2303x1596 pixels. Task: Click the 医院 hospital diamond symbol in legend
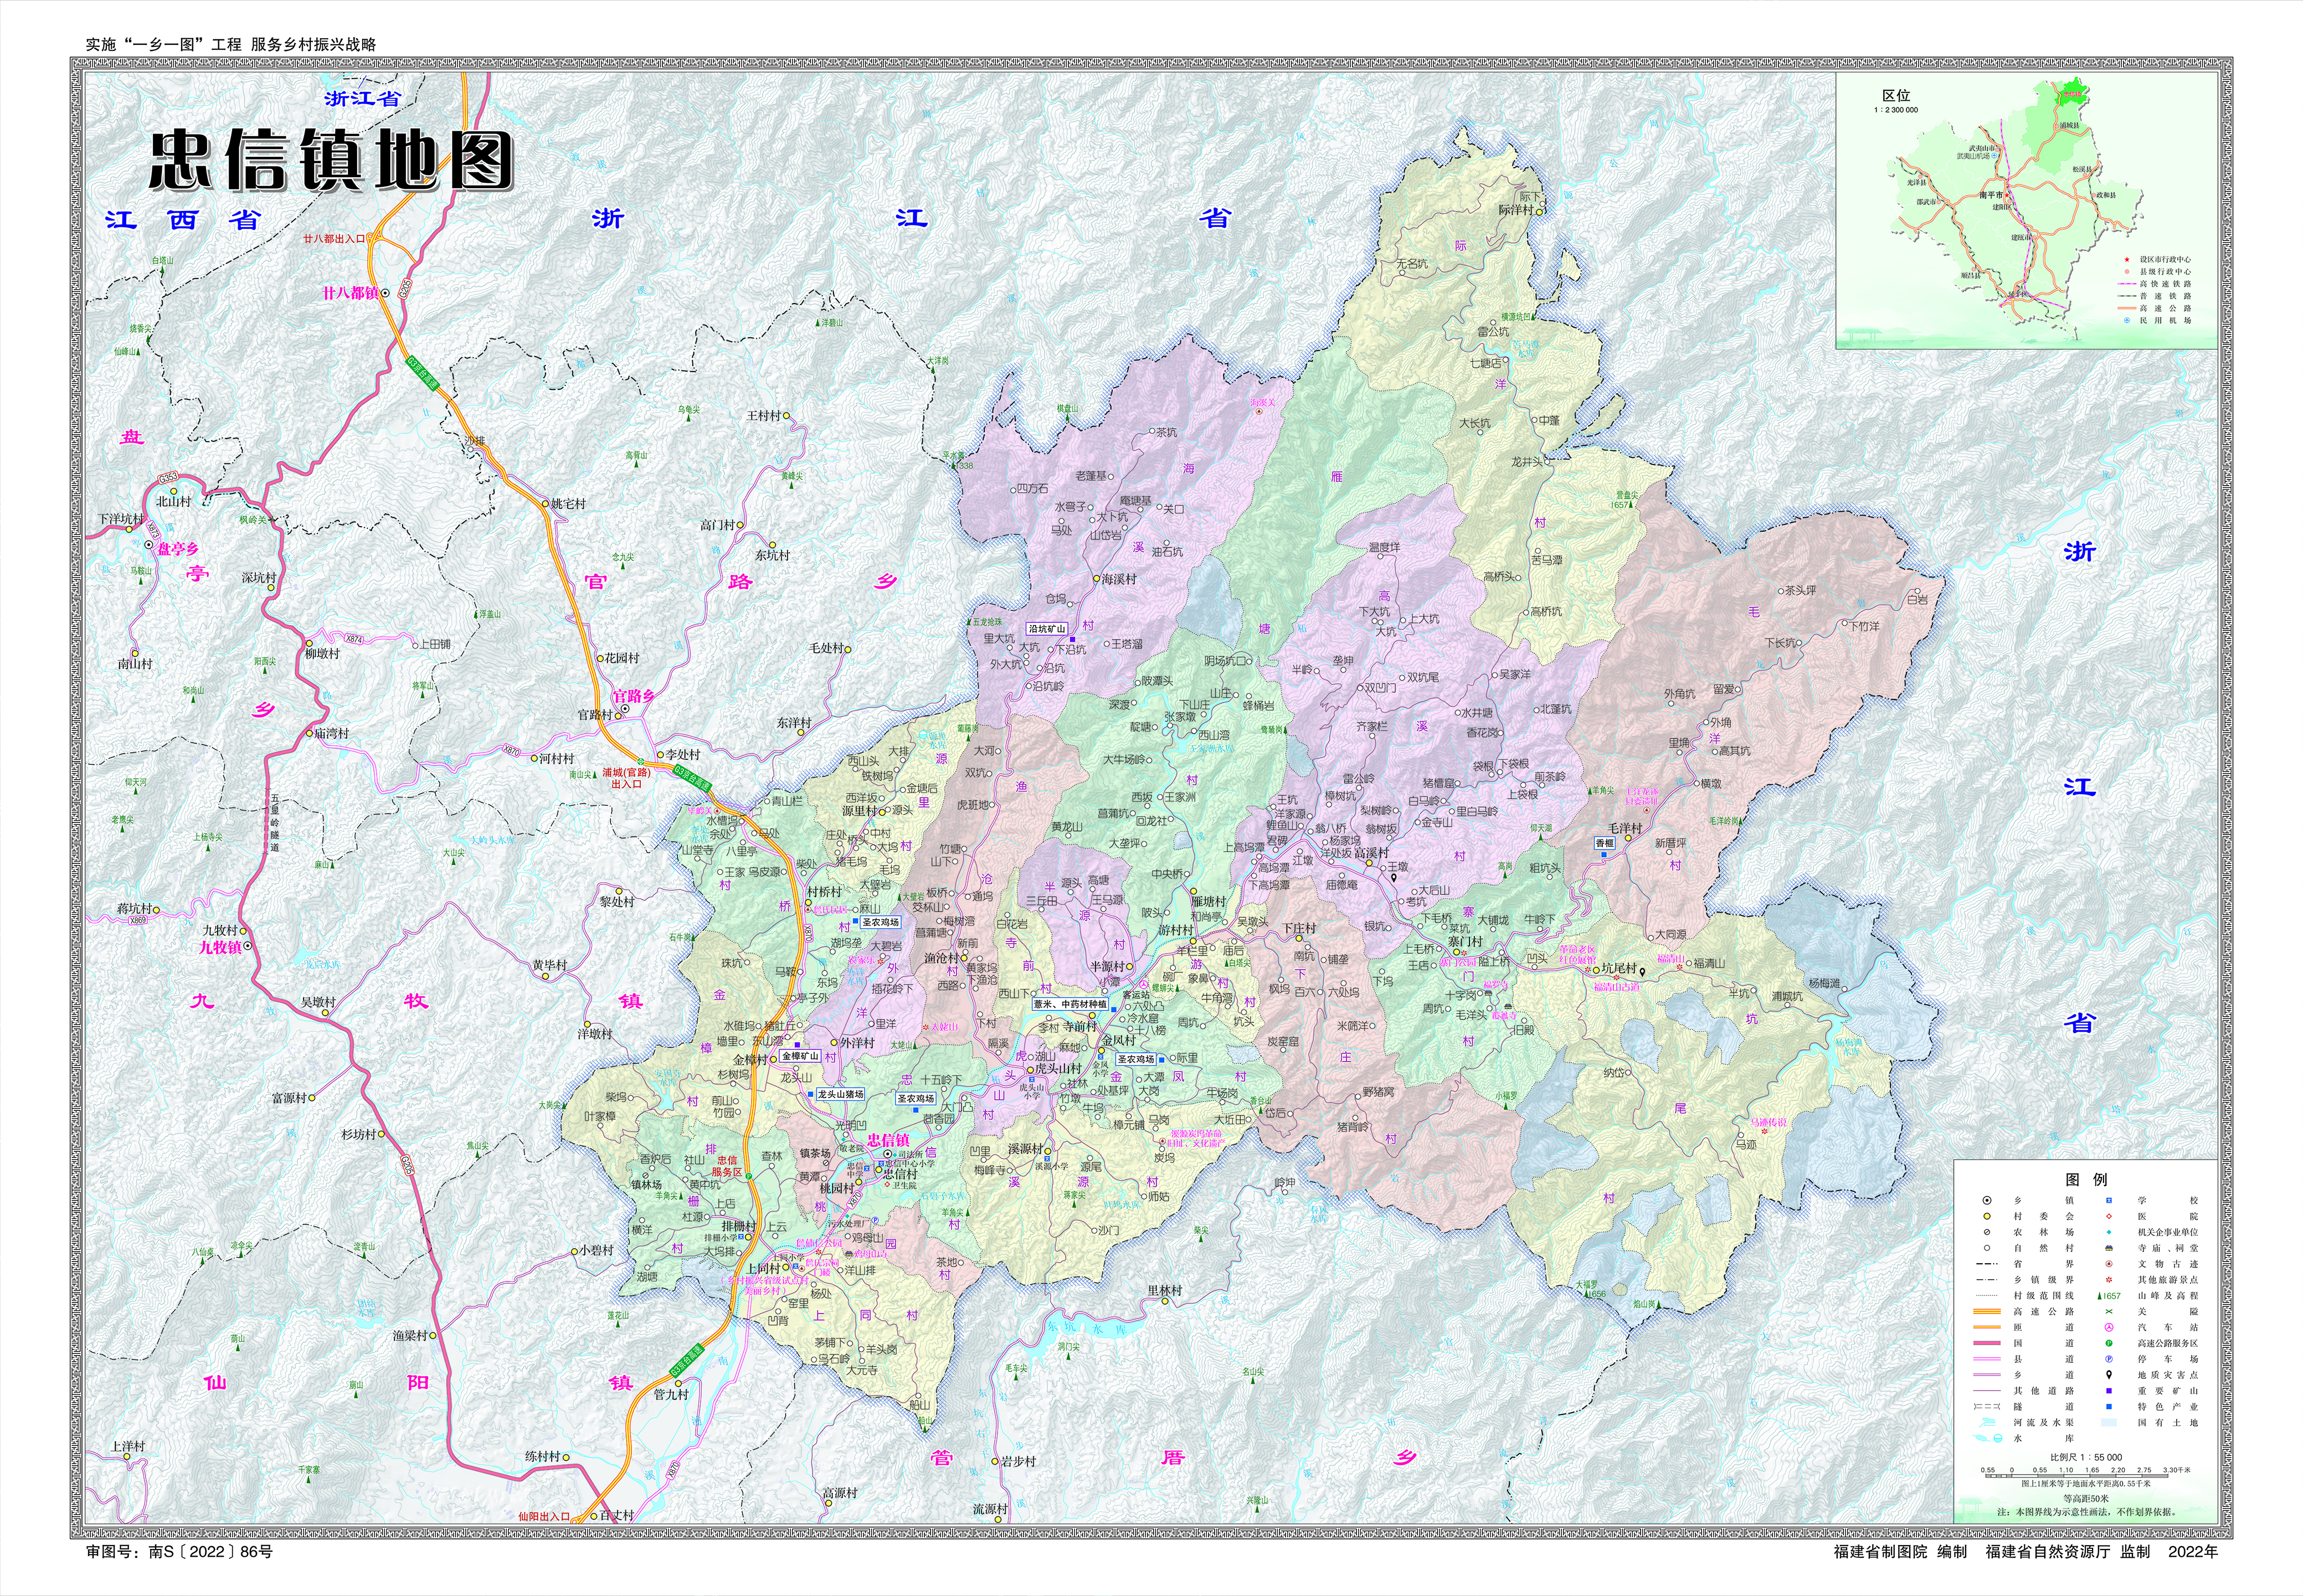[x=2109, y=1217]
